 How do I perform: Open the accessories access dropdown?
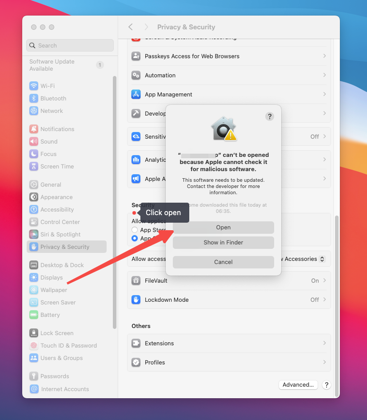coord(322,259)
